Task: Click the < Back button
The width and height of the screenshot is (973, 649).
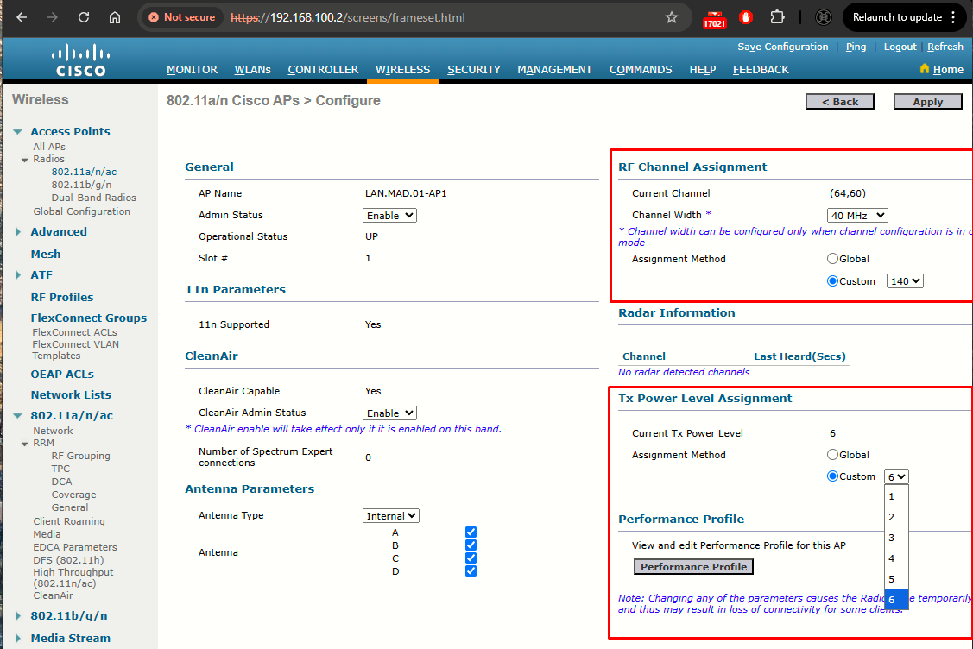Action: (x=839, y=102)
